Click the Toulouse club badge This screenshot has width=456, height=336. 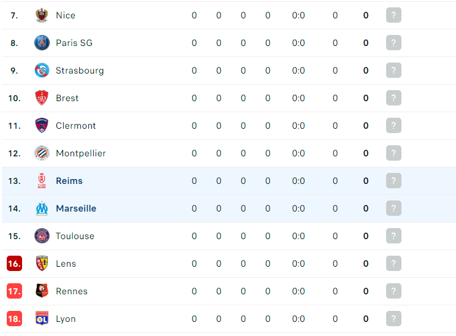[x=42, y=236]
